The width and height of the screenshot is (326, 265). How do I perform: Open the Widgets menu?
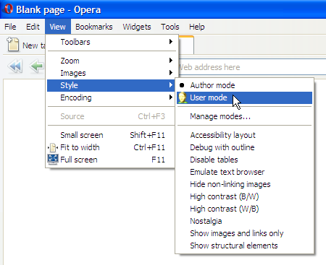coord(137,27)
